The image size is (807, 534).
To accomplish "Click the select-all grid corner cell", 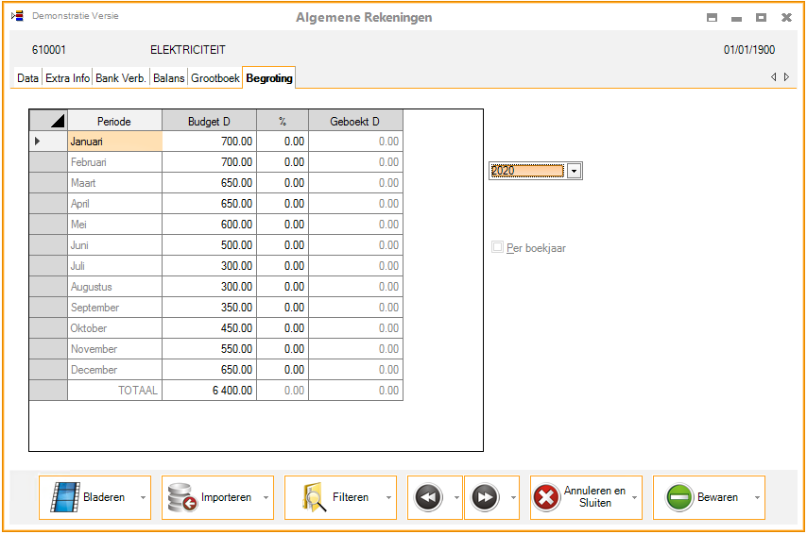I will coord(48,121).
